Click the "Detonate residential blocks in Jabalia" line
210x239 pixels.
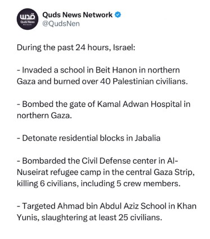88,138
